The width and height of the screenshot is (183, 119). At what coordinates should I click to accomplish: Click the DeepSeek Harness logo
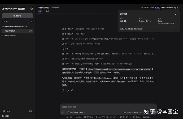pos(13,9)
